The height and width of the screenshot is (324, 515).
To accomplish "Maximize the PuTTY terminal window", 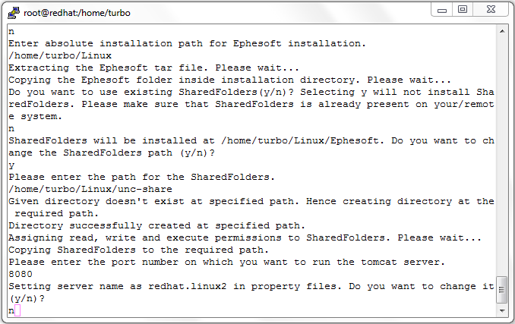I will 463,10.
